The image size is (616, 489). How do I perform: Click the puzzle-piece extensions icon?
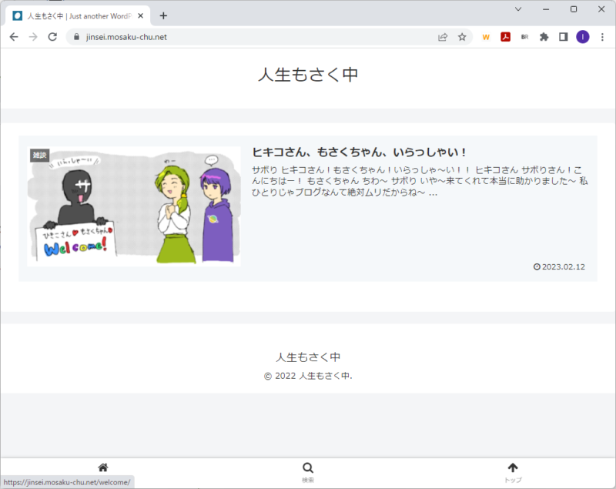[x=543, y=36]
